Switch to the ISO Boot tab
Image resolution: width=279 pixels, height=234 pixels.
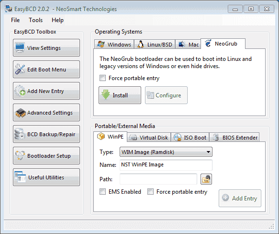[x=190, y=138]
